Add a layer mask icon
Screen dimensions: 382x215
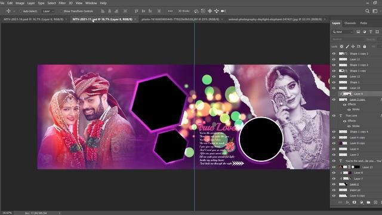pyautogui.click(x=354, y=202)
